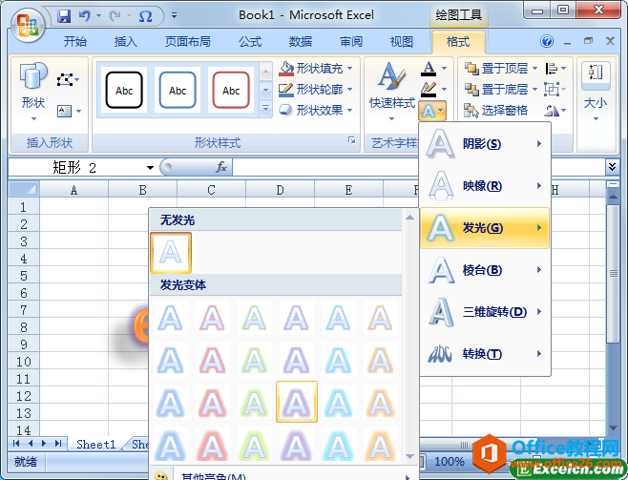
Task: Open Shape Styles dialog launcher
Action: [x=351, y=139]
